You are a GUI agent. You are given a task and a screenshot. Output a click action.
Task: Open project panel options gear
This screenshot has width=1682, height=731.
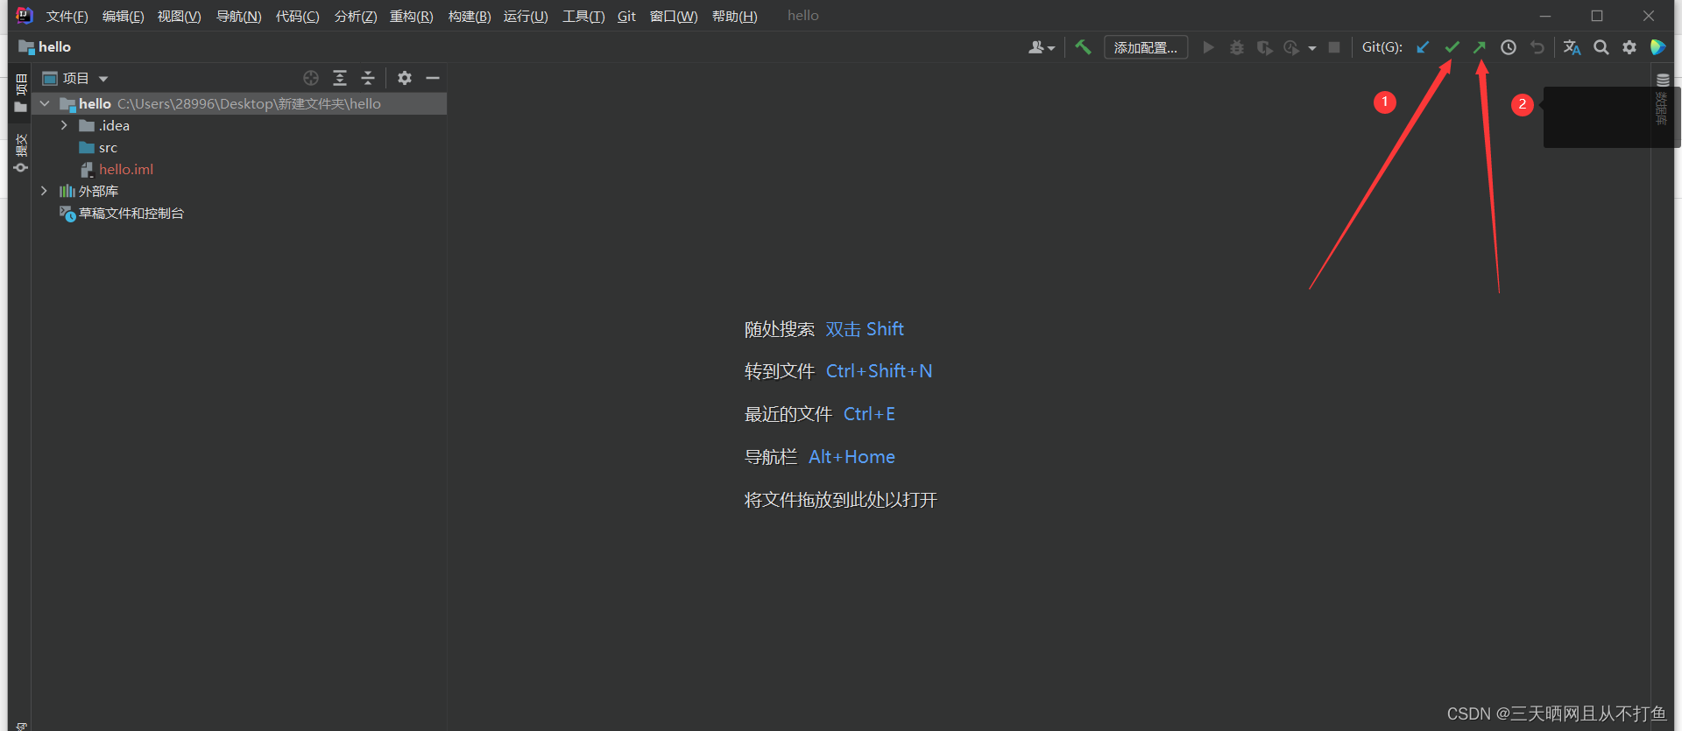[404, 78]
